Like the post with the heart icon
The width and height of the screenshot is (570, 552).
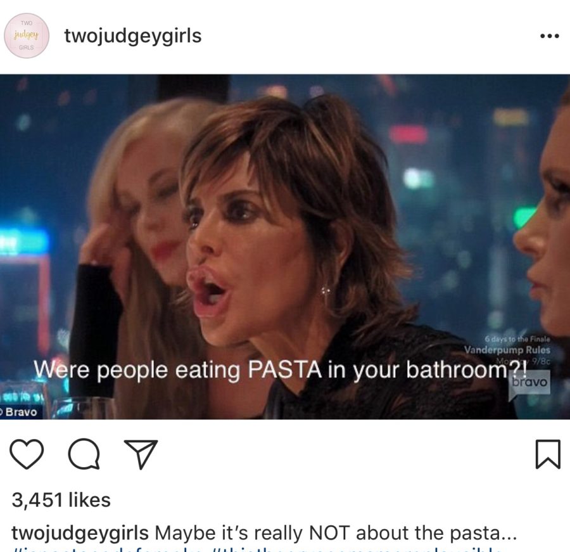(27, 454)
